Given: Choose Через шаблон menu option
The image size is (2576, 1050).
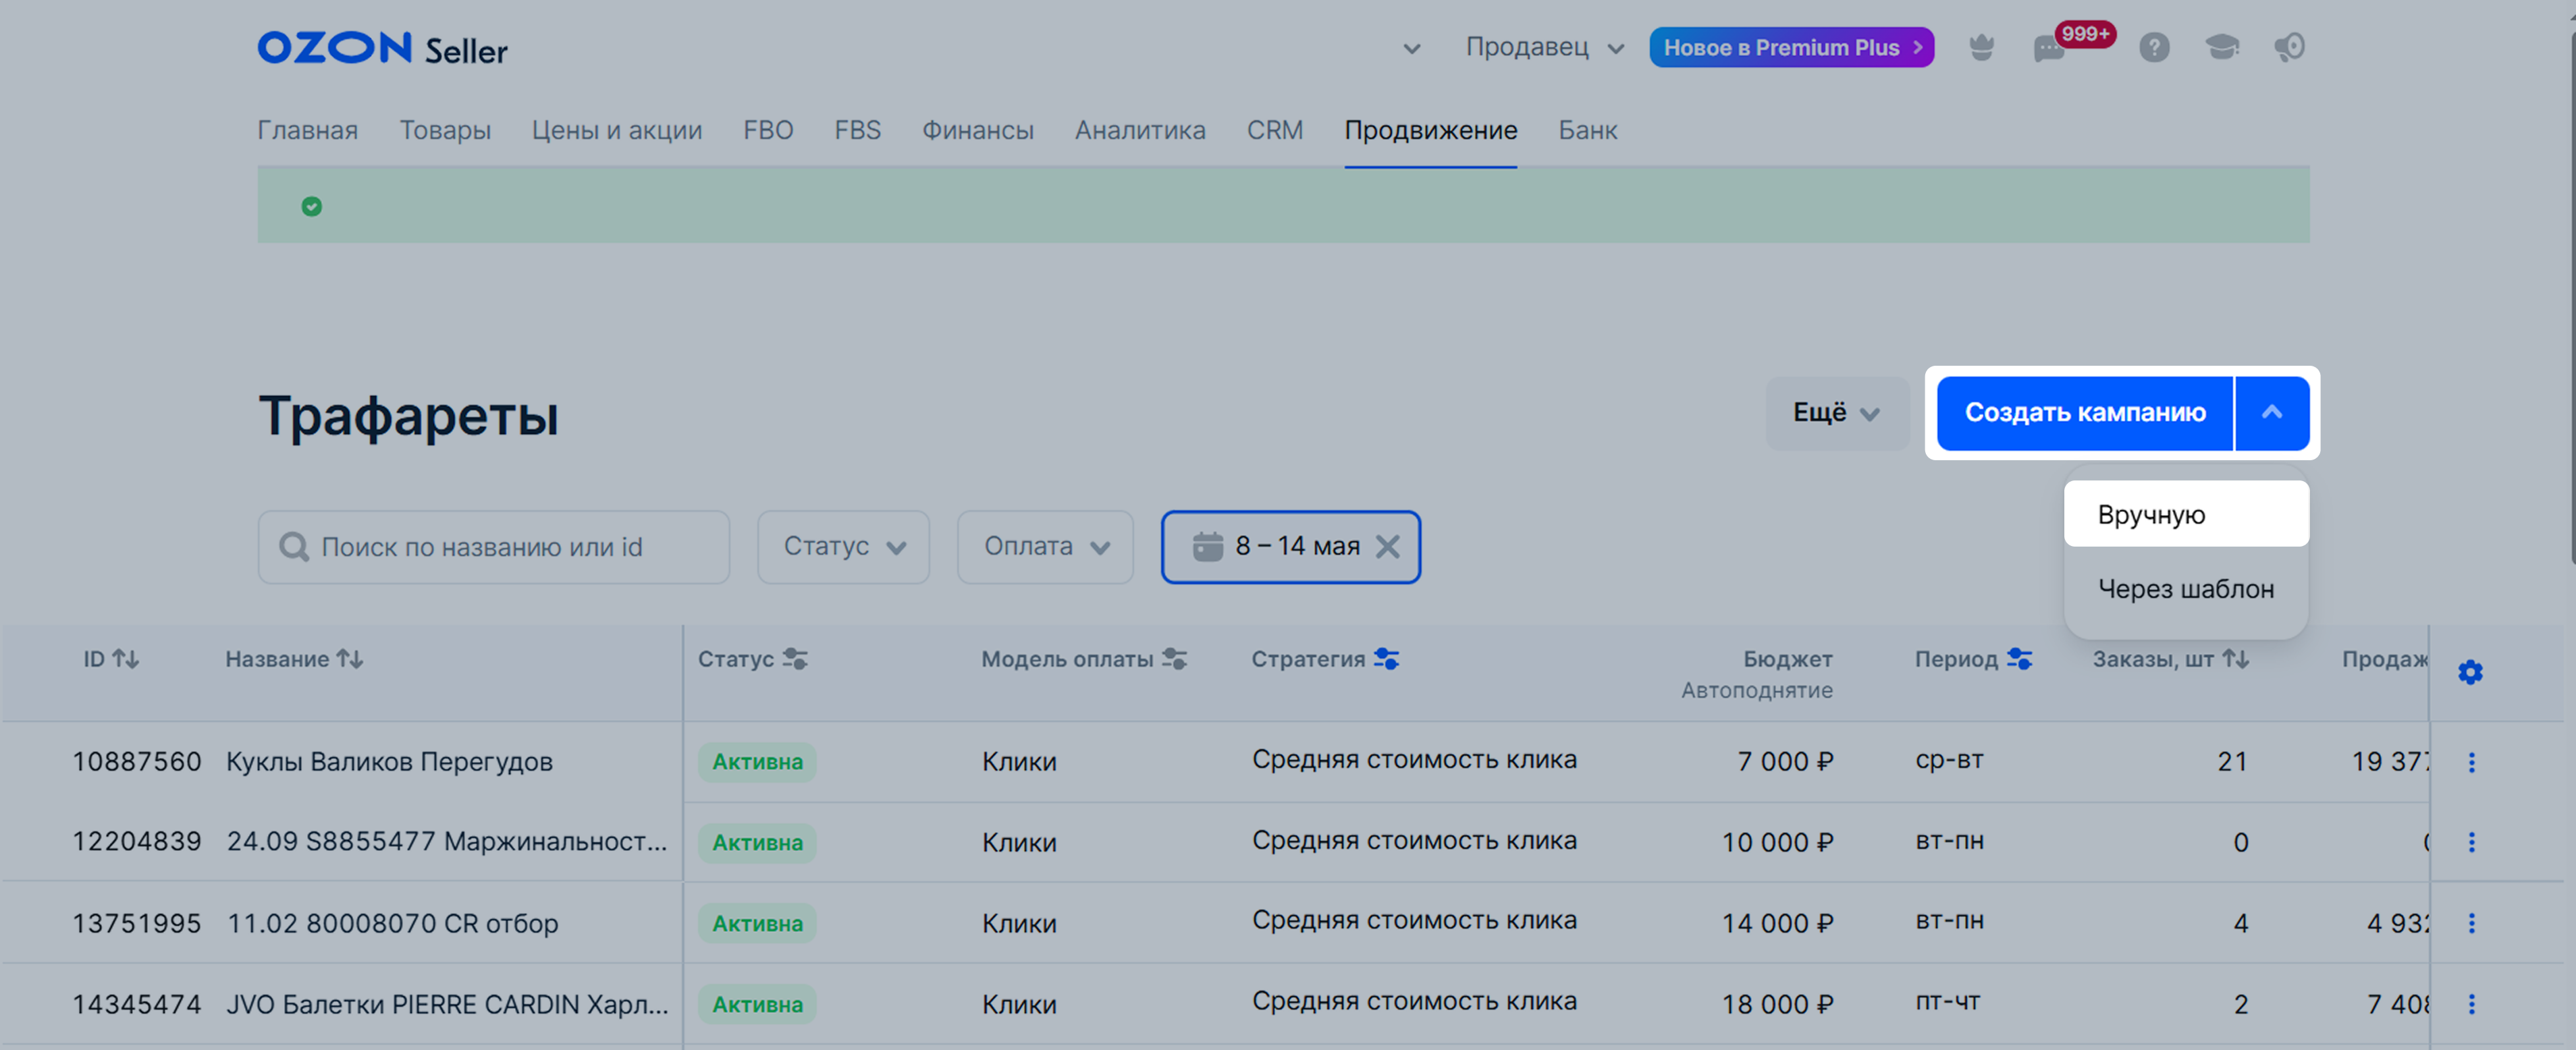Looking at the screenshot, I should click(x=2186, y=589).
